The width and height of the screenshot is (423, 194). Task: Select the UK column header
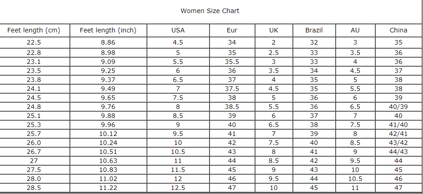click(x=273, y=31)
